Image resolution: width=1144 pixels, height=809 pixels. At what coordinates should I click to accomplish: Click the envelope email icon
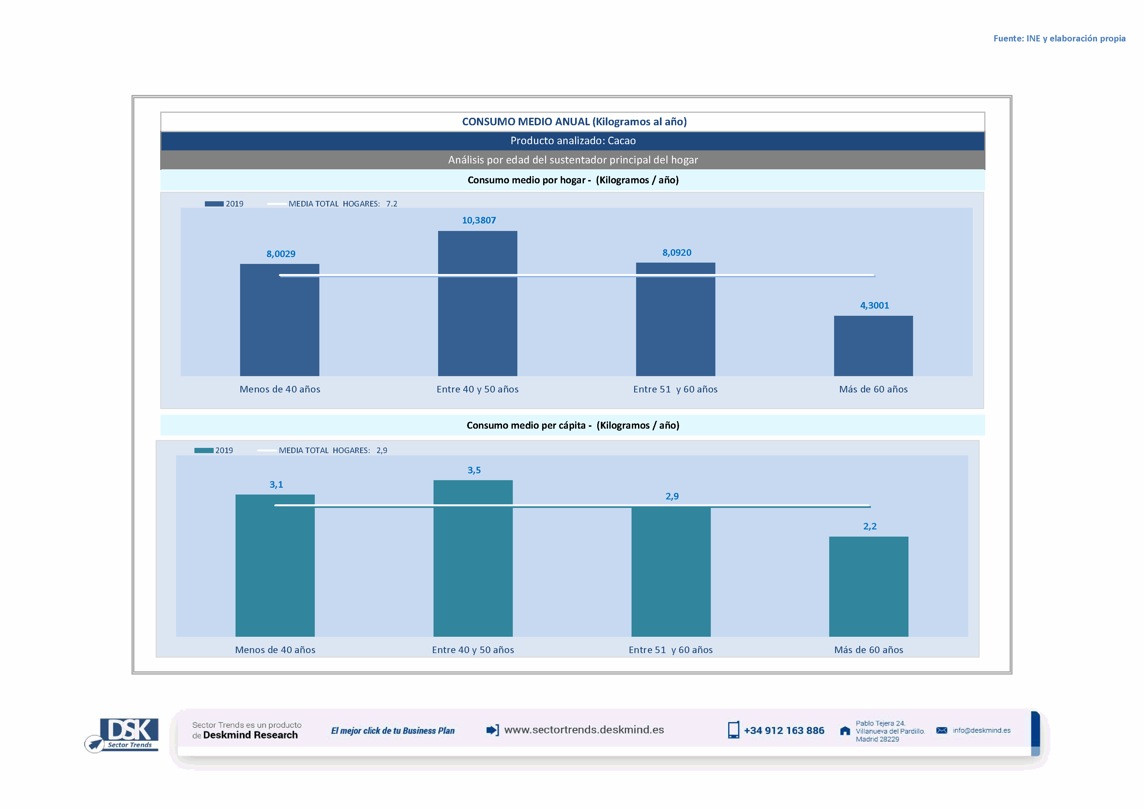pos(942,730)
